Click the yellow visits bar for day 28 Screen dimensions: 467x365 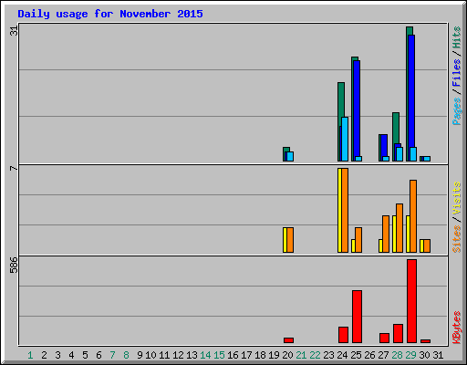(x=394, y=234)
